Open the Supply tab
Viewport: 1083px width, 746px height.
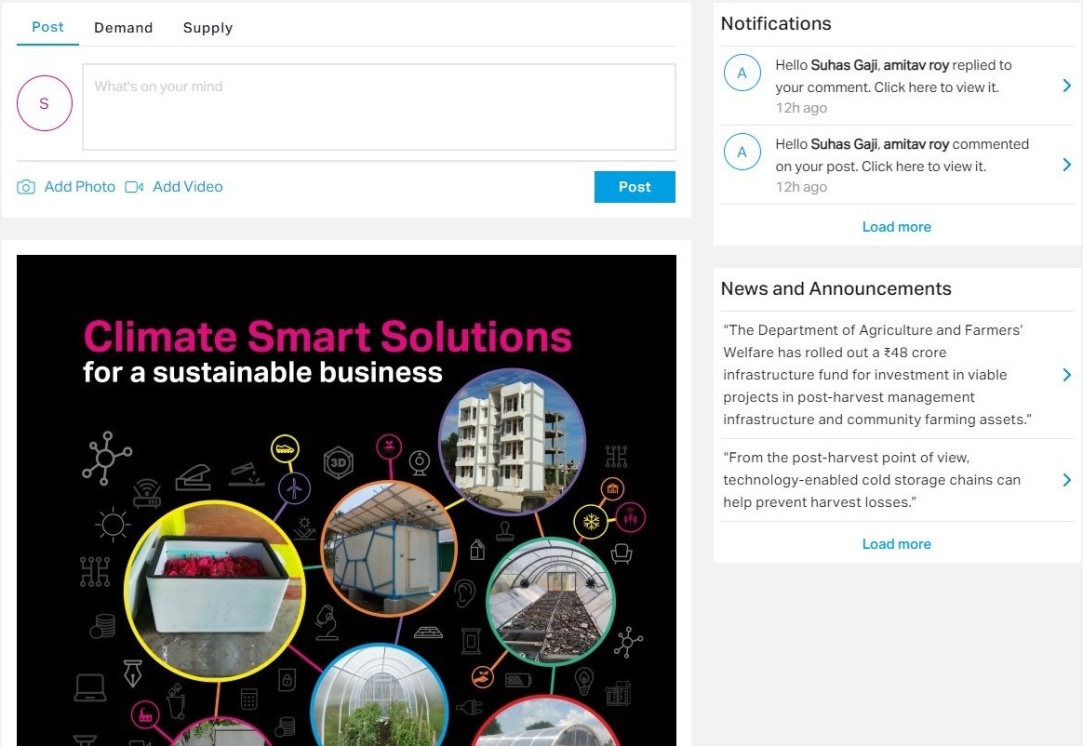(x=207, y=28)
